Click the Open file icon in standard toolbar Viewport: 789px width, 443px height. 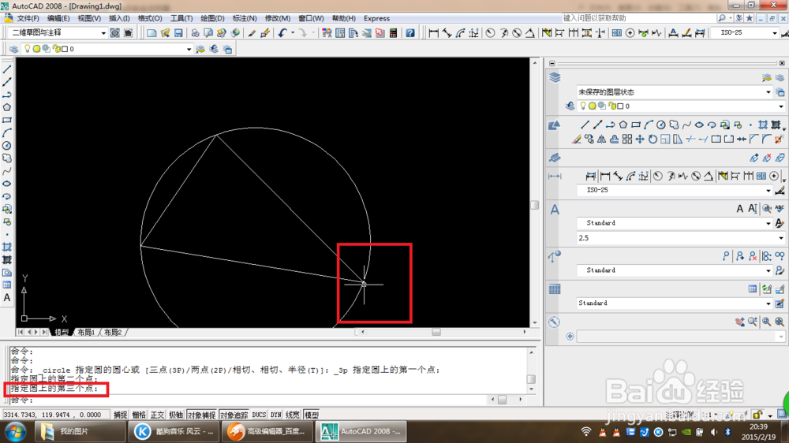[x=165, y=33]
